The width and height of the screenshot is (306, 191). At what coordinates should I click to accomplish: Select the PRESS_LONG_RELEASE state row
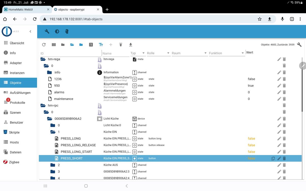pyautogui.click(x=170, y=145)
